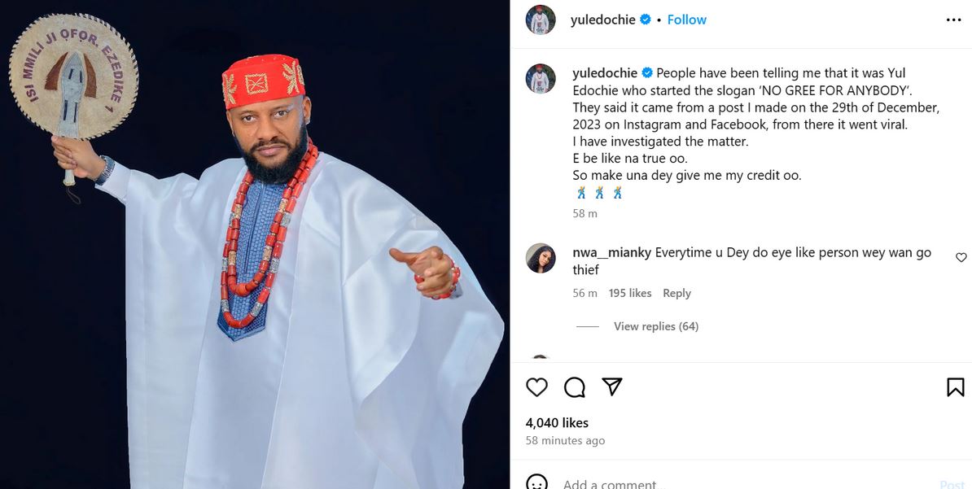Viewport: 972px width, 489px height.
Task: Show 195 likes on comment
Action: [630, 293]
